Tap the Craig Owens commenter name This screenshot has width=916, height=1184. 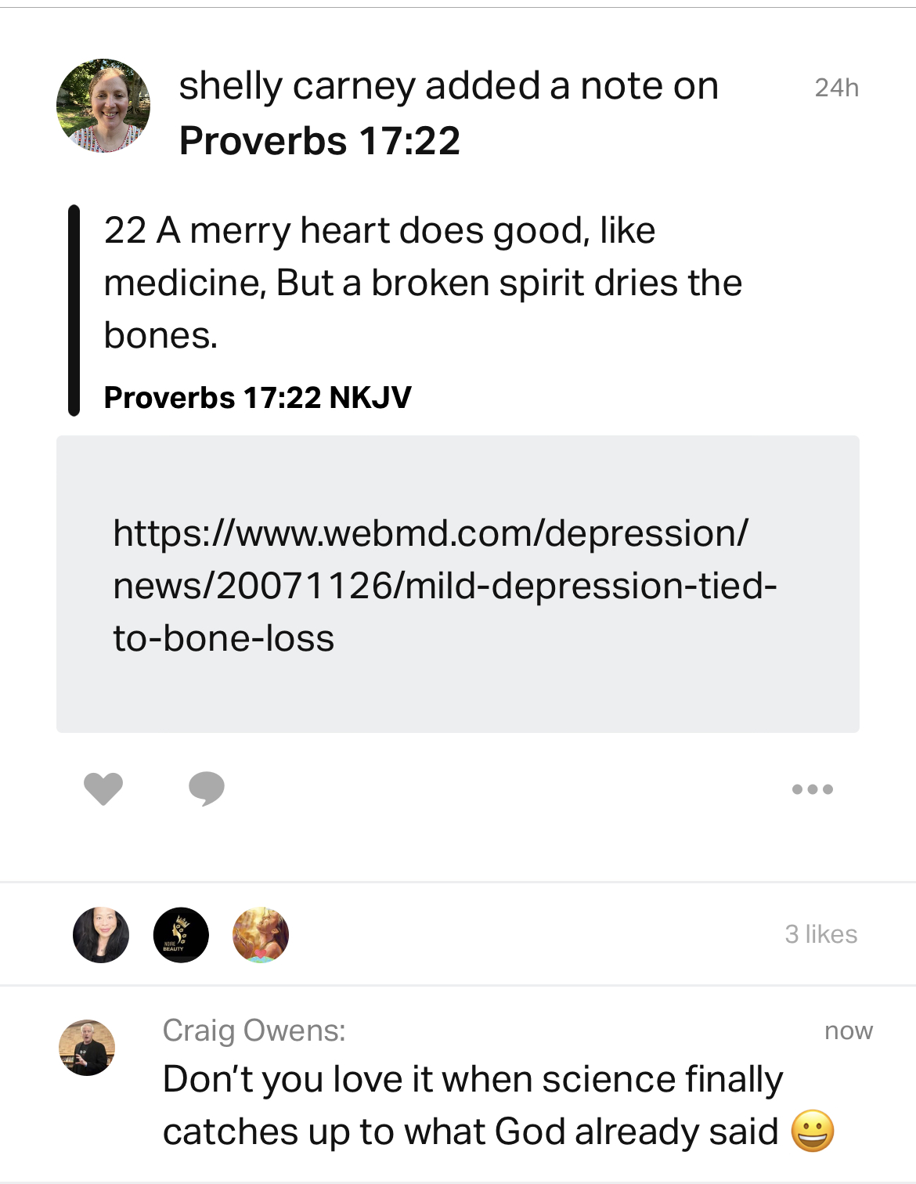point(254,1031)
